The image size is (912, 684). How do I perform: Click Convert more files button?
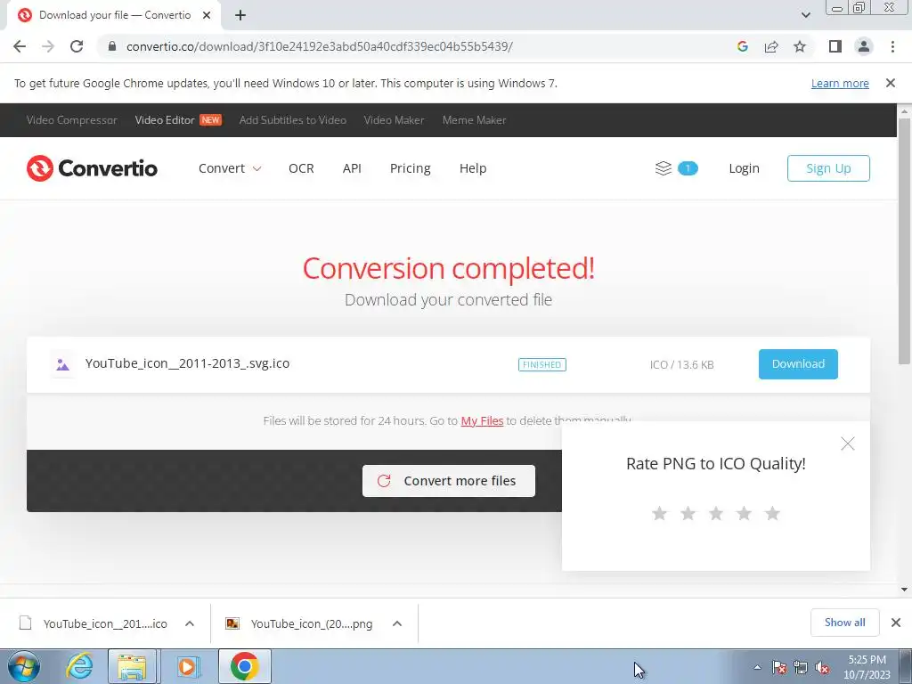click(x=449, y=481)
